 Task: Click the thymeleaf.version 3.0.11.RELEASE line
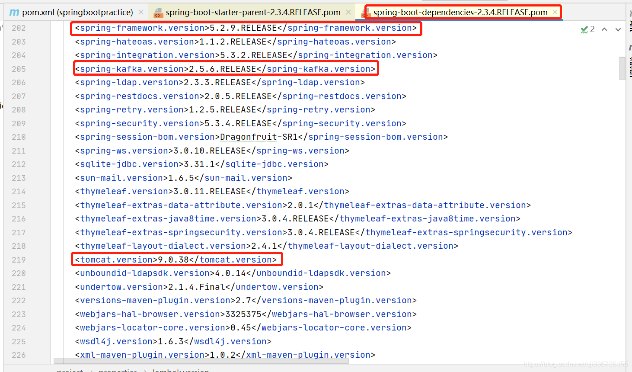pyautogui.click(x=212, y=192)
